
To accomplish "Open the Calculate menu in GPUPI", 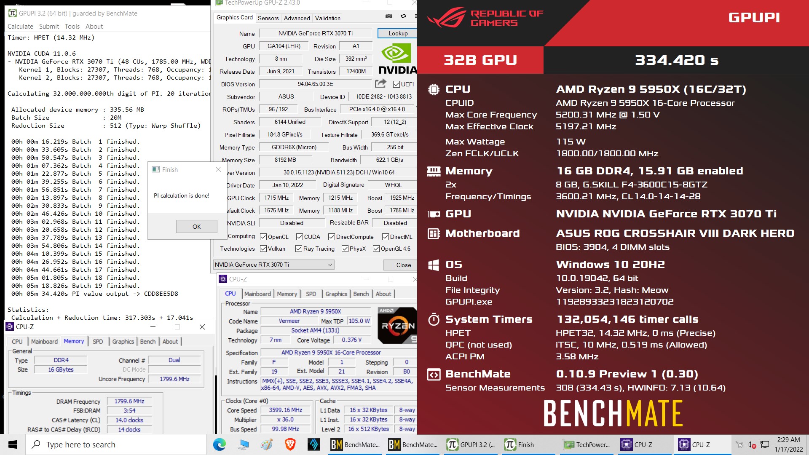I will 20,26.
